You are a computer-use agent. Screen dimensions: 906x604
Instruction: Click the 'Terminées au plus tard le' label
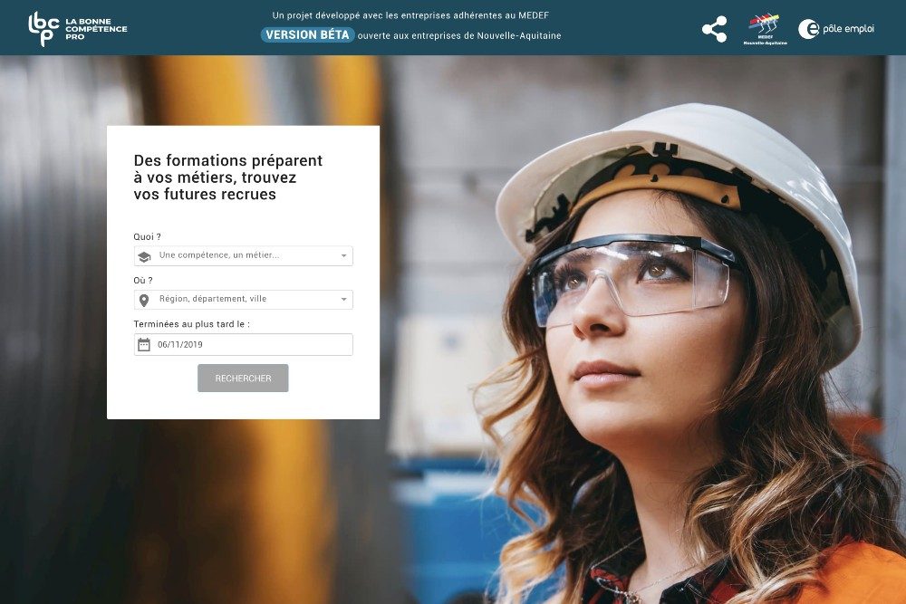click(192, 324)
